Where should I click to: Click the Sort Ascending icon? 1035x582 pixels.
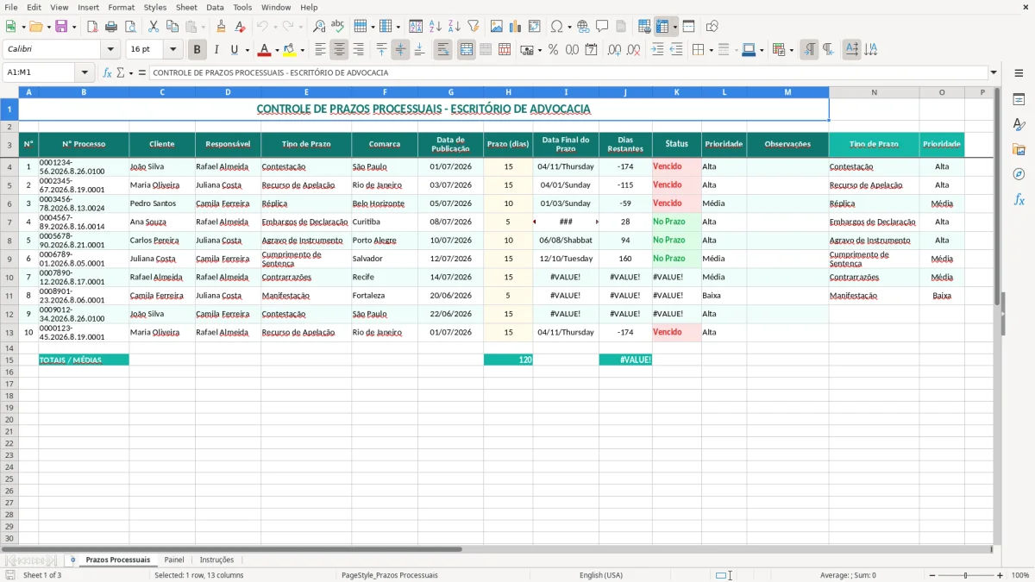click(x=435, y=27)
